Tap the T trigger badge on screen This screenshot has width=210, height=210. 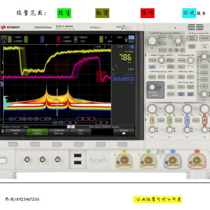coord(101,39)
